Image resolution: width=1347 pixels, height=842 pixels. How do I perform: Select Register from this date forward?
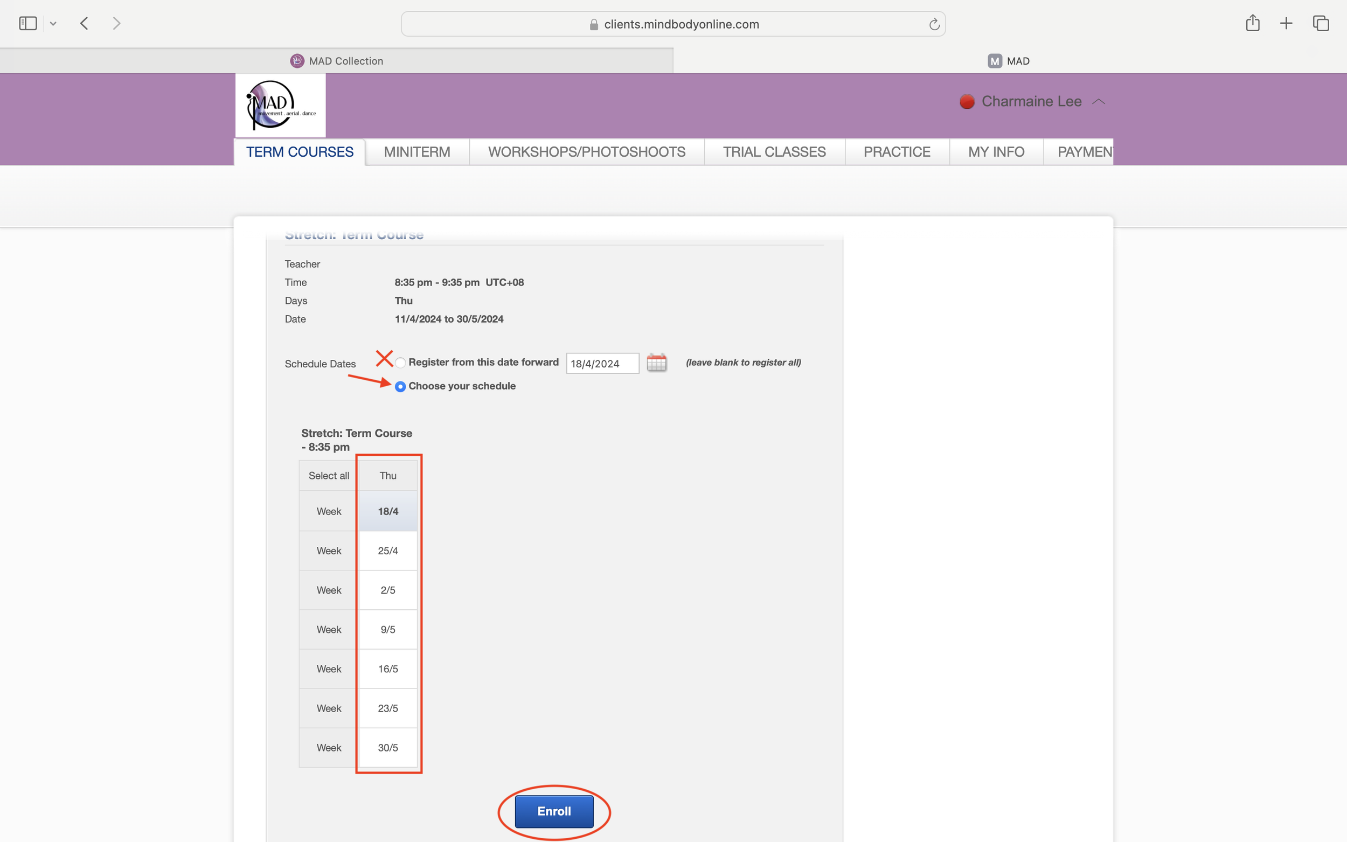click(400, 363)
